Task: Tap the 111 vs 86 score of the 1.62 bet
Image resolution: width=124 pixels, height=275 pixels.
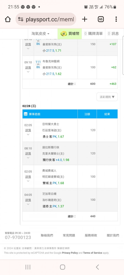Action: coord(38,64)
